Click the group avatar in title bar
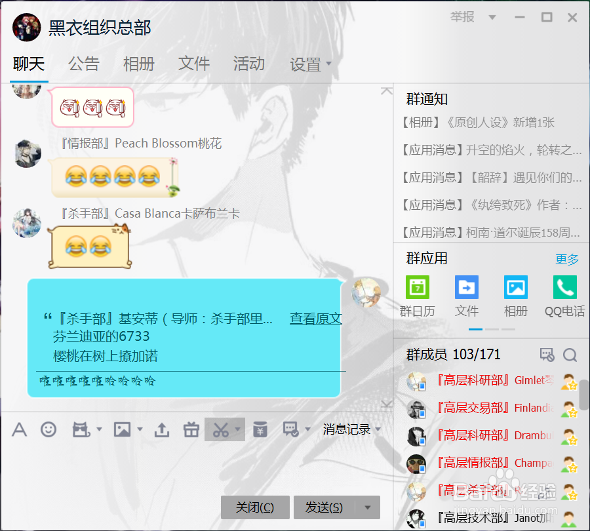 point(26,28)
